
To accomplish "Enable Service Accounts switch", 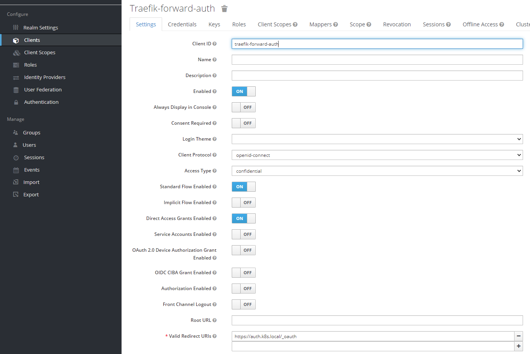I will click(244, 234).
